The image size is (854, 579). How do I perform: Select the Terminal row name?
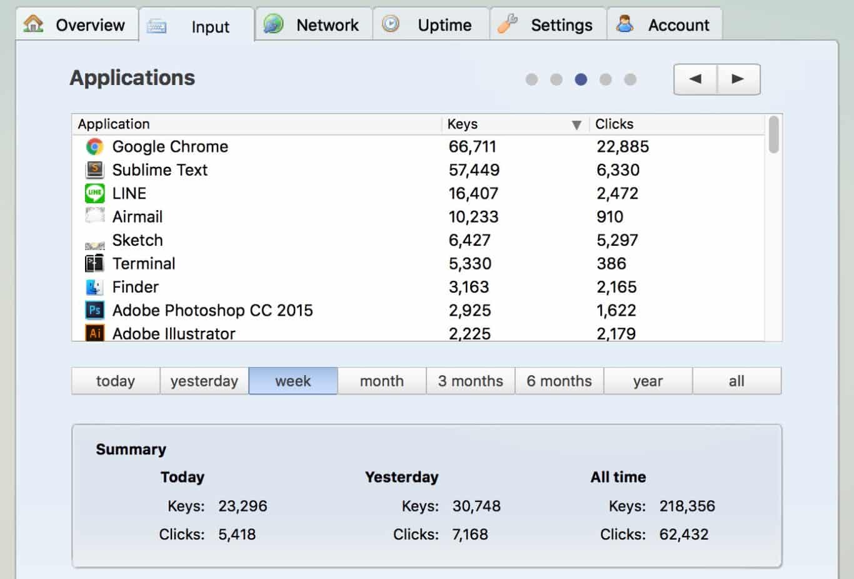144,263
